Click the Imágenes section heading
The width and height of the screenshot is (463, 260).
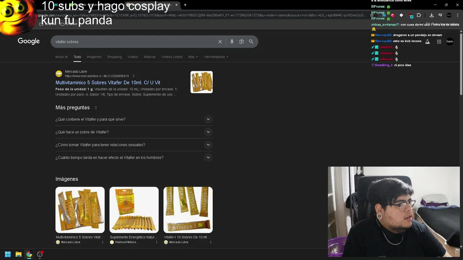tap(67, 179)
